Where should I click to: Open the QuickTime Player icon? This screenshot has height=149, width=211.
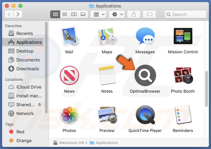[x=145, y=115]
